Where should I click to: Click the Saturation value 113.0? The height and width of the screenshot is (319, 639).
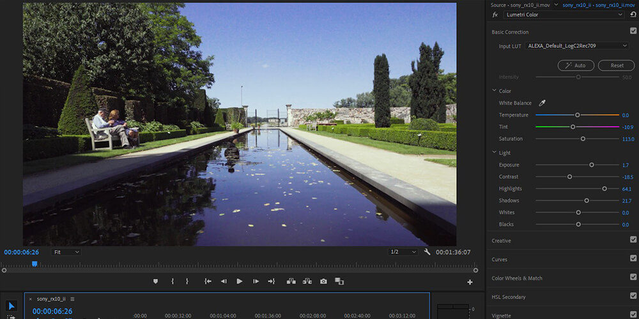click(628, 139)
